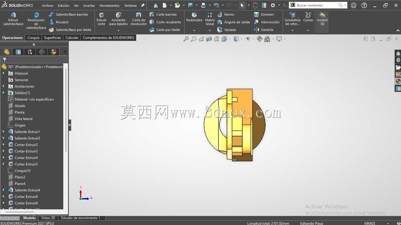
Task: Click the feature tree filter funnel
Action: click(x=5, y=60)
